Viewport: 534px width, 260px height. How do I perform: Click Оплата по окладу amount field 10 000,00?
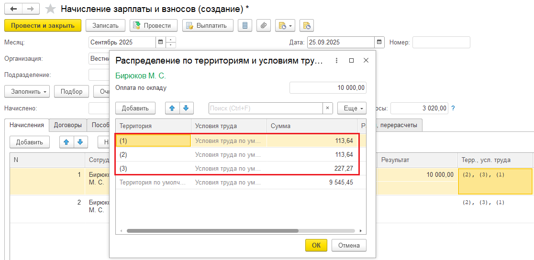click(x=328, y=88)
